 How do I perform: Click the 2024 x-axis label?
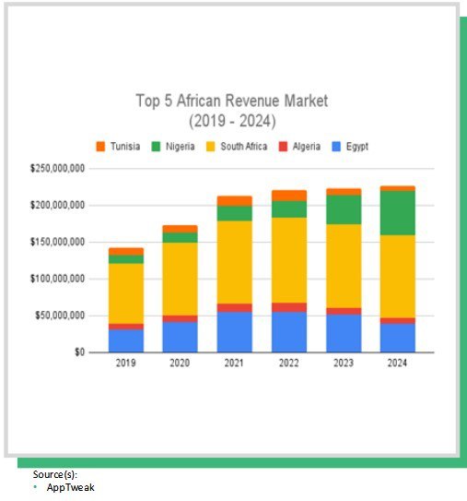tap(397, 363)
